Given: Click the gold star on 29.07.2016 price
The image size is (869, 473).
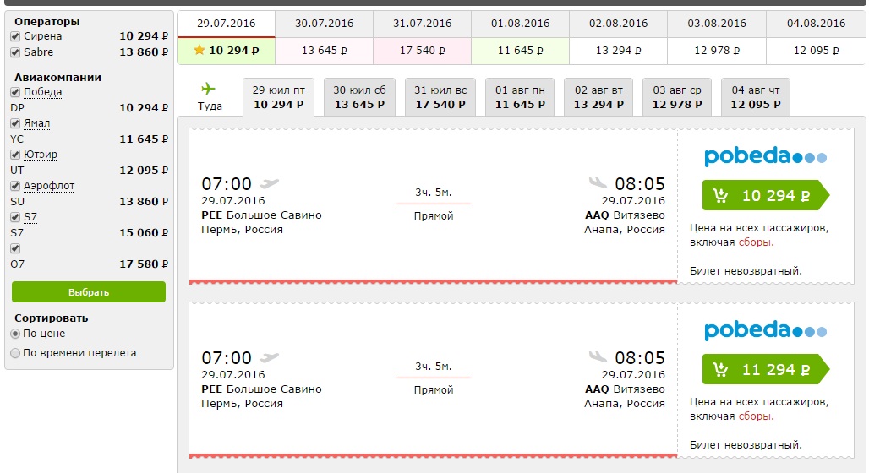Looking at the screenshot, I should tap(199, 51).
